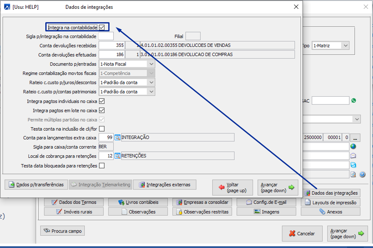Viewport: 373px width, 248px height.
Task: Open Regime contabilização movtos fiscais dropdown
Action: pyautogui.click(x=151, y=73)
